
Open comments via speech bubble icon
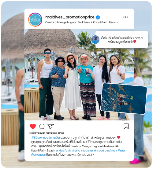click(42, 126)
